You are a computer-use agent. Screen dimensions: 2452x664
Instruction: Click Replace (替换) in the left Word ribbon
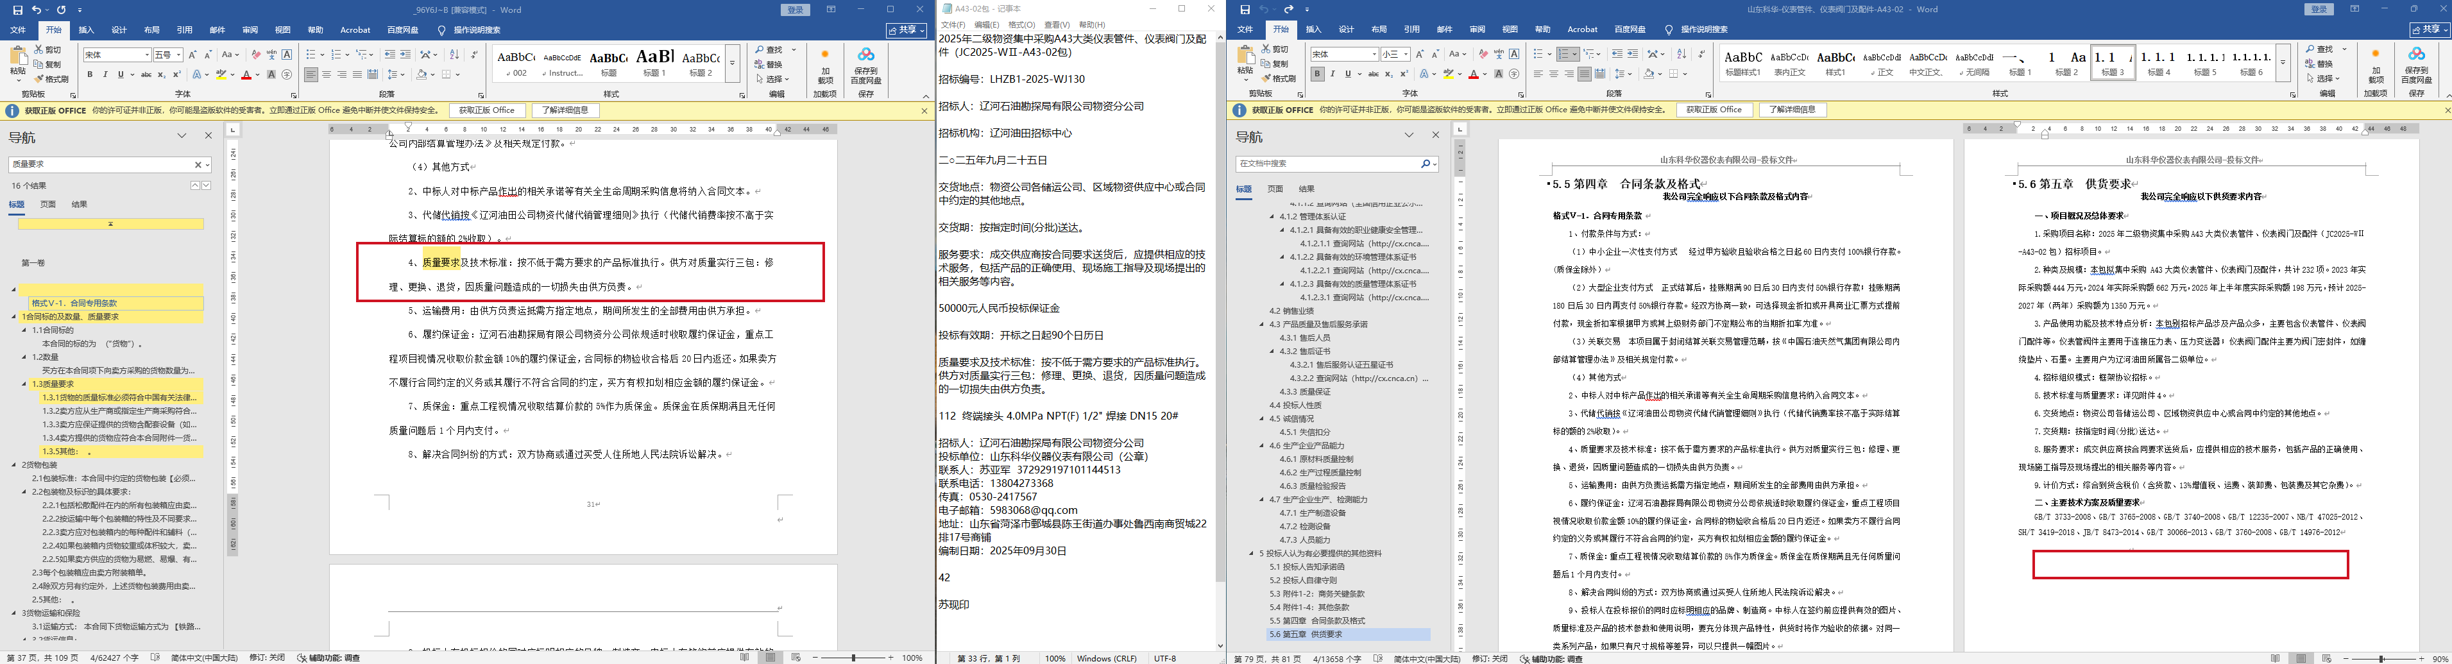pos(768,65)
